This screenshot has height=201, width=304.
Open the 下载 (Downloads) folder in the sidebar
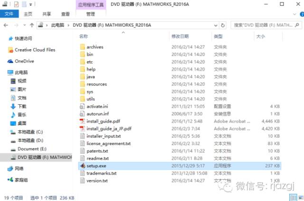pos(22,107)
